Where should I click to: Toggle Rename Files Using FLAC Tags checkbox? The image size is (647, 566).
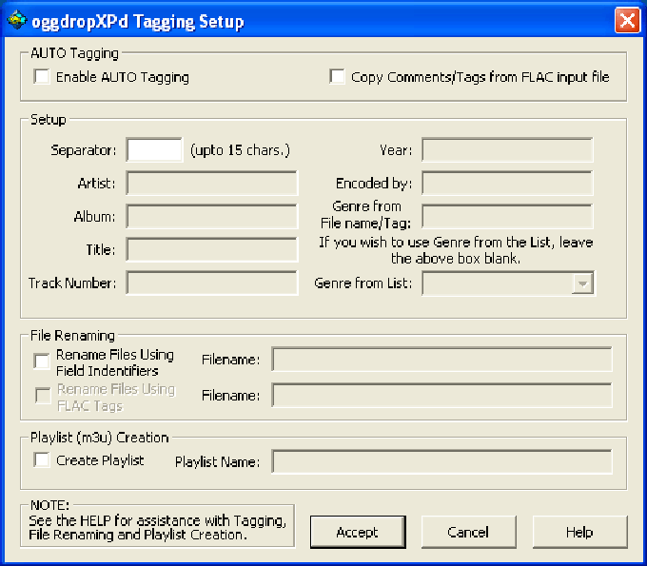pyautogui.click(x=43, y=396)
